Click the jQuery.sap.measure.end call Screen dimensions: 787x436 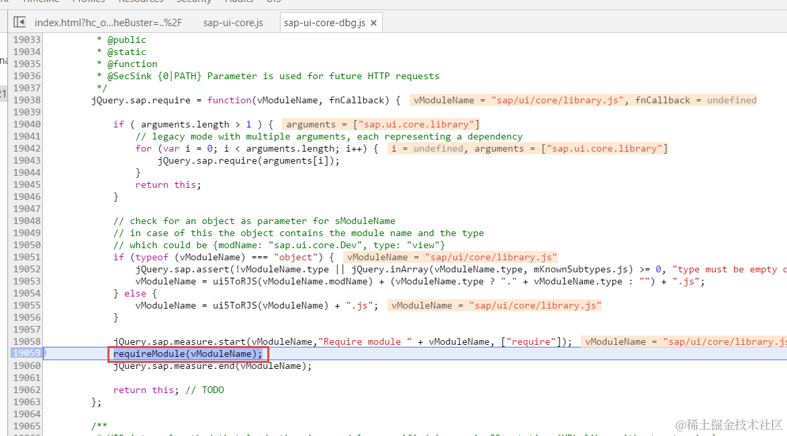point(212,366)
